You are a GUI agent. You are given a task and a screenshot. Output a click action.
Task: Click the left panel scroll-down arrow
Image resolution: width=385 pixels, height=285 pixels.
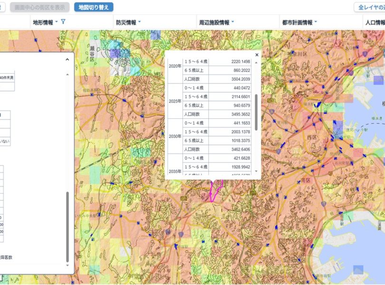[67, 266]
